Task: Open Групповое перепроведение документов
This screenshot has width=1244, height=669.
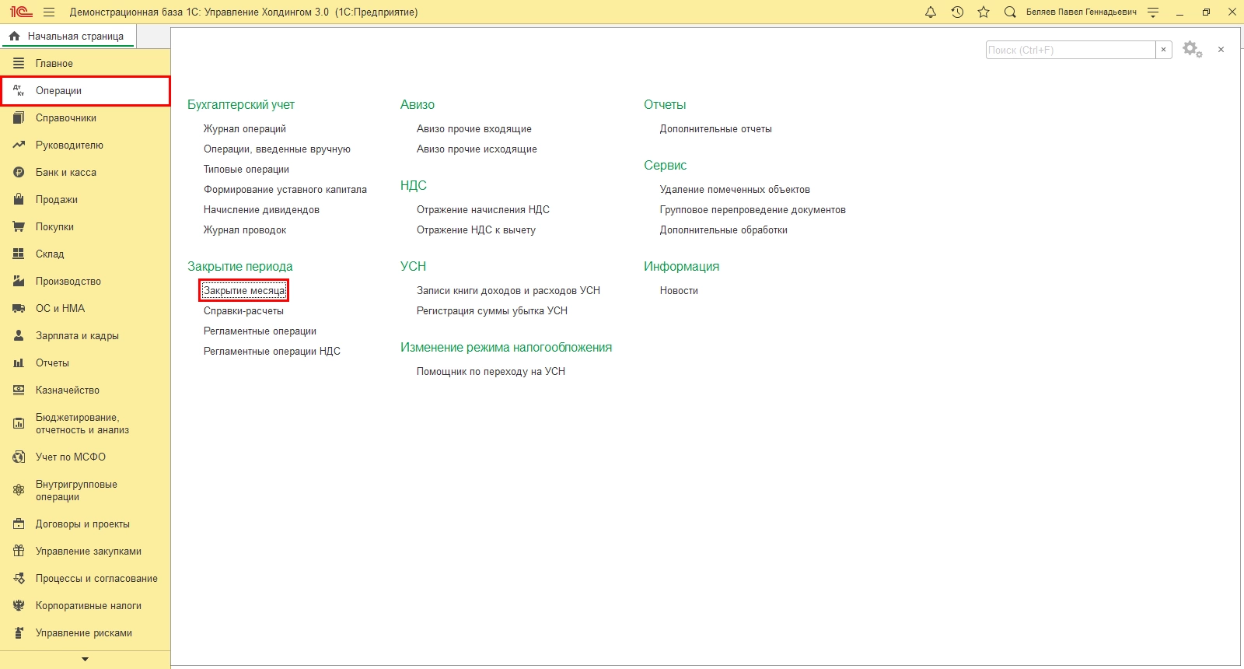Action: pyautogui.click(x=753, y=210)
